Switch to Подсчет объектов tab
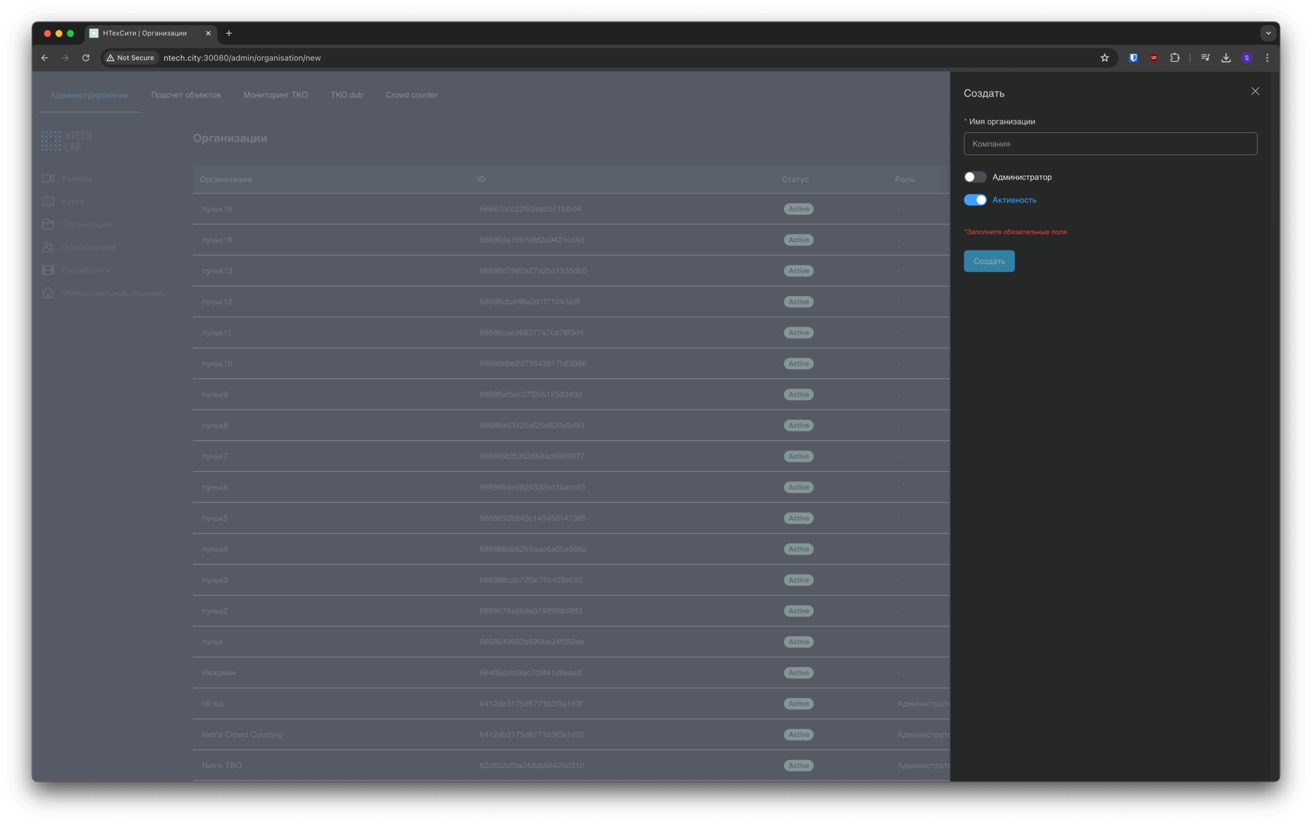The image size is (1312, 824). coord(185,95)
